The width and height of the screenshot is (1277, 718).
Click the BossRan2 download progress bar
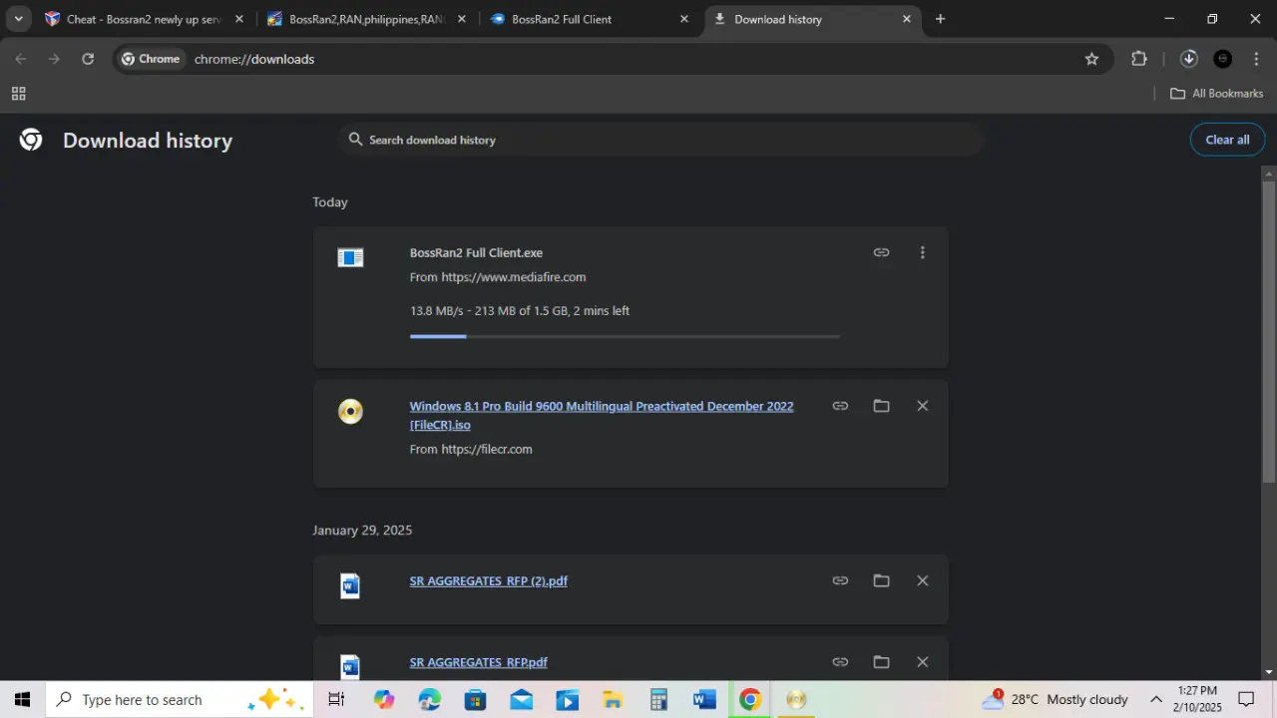[x=625, y=336]
